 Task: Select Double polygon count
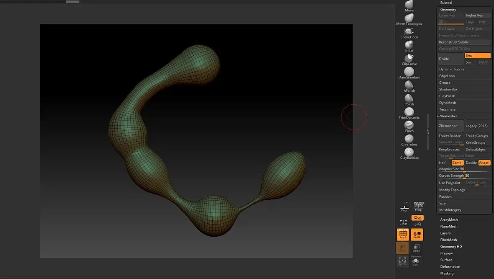[x=471, y=163]
